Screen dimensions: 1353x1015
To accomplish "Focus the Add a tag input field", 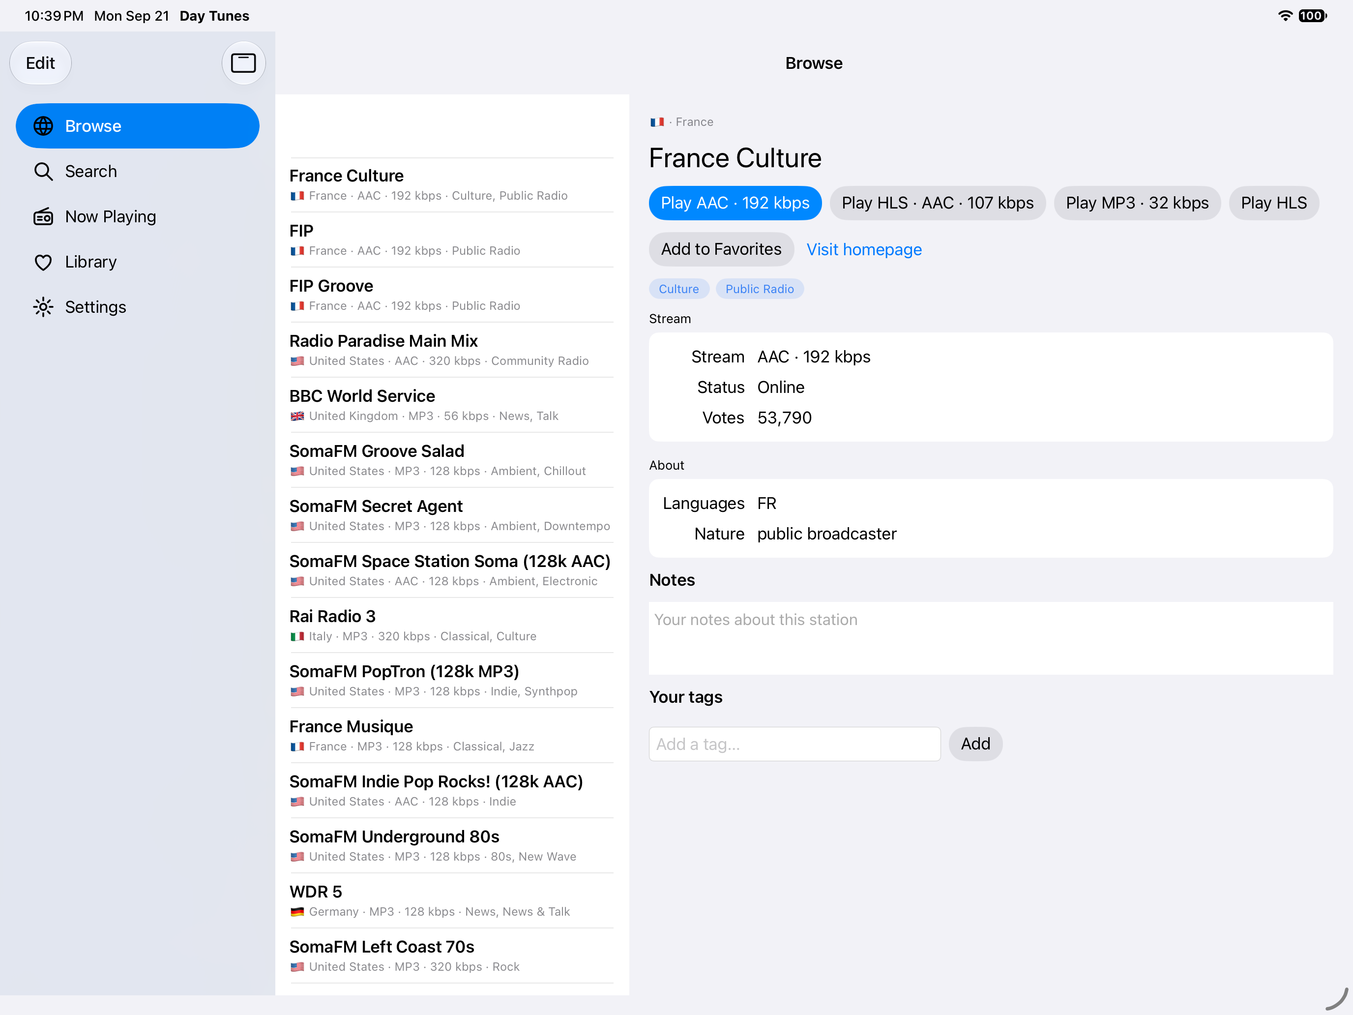I will [x=794, y=744].
